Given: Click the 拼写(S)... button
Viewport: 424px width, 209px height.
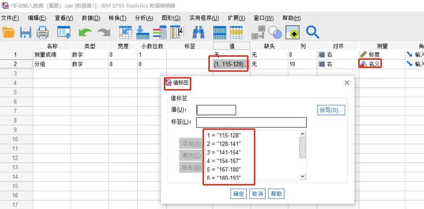Looking at the screenshot, I should click(x=331, y=110).
